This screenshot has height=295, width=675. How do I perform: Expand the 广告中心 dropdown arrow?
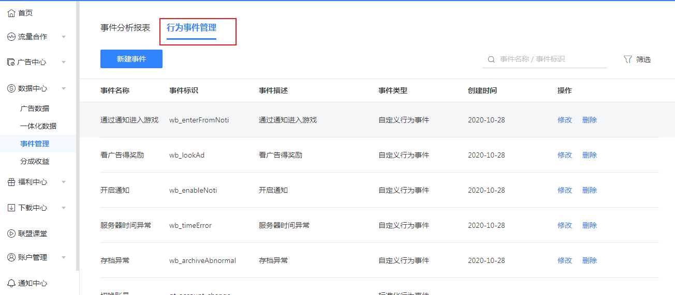[64, 63]
